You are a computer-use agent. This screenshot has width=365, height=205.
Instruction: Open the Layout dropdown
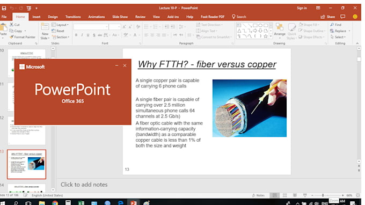point(60,25)
